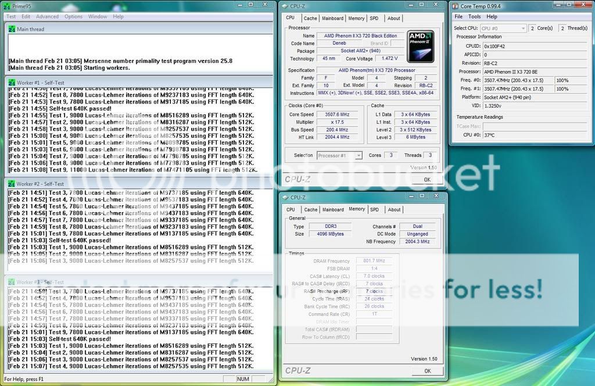Click the upper CPU-Z window title icon
595x386 pixels.
click(x=285, y=6)
